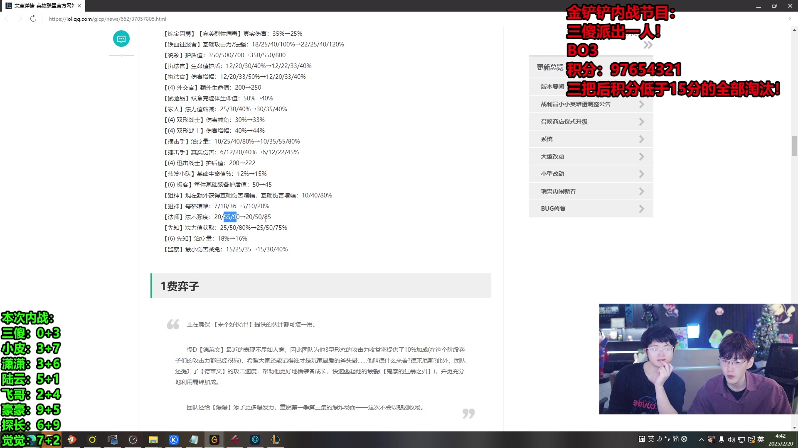Click chevron beside BUG修复
The width and height of the screenshot is (798, 448).
point(641,209)
